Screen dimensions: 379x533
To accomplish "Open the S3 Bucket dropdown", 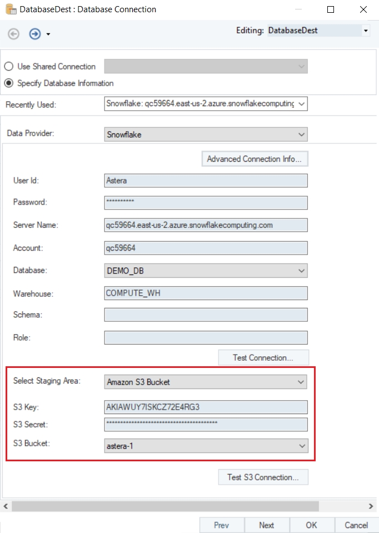I will tap(301, 446).
